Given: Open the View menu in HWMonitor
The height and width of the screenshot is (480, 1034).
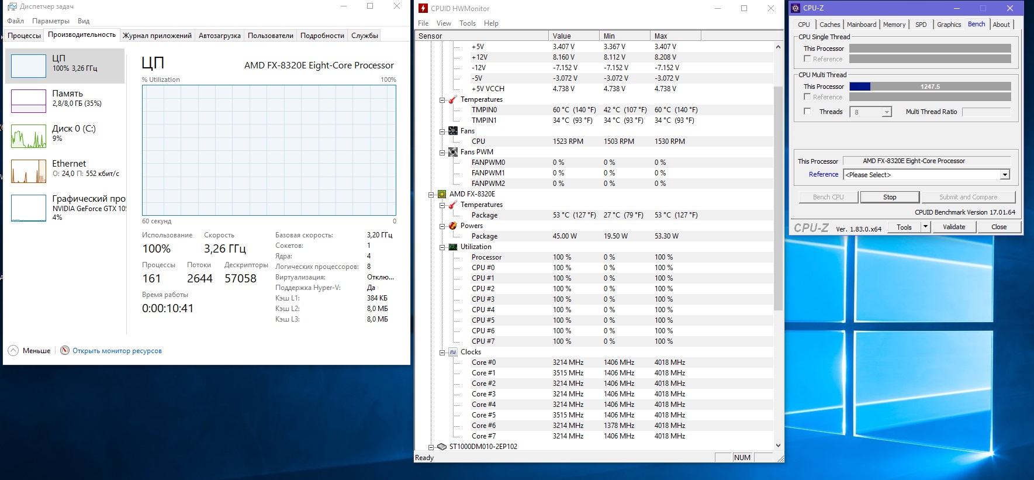Looking at the screenshot, I should coord(444,23).
